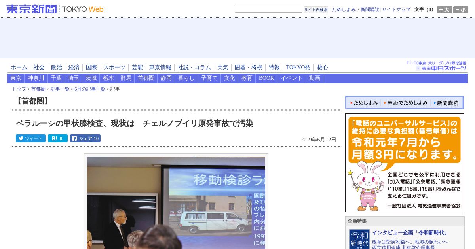Click the date 2019年6月12日

319,140
